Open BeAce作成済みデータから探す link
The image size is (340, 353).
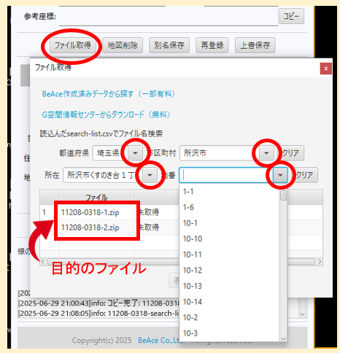coord(109,94)
